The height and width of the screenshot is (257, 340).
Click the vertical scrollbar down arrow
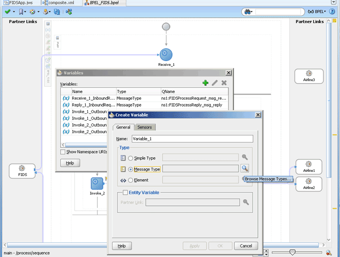click(x=328, y=240)
